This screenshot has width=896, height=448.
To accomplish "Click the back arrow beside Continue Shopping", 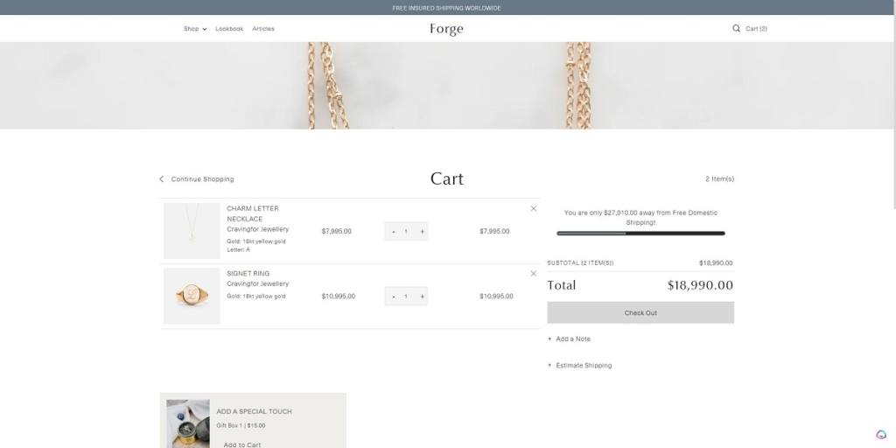I will coord(162,179).
